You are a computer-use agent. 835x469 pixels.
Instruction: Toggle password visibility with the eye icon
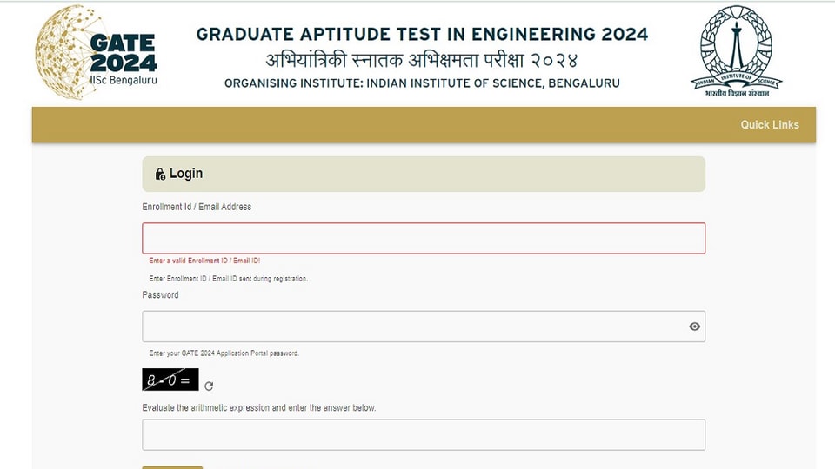pyautogui.click(x=694, y=327)
